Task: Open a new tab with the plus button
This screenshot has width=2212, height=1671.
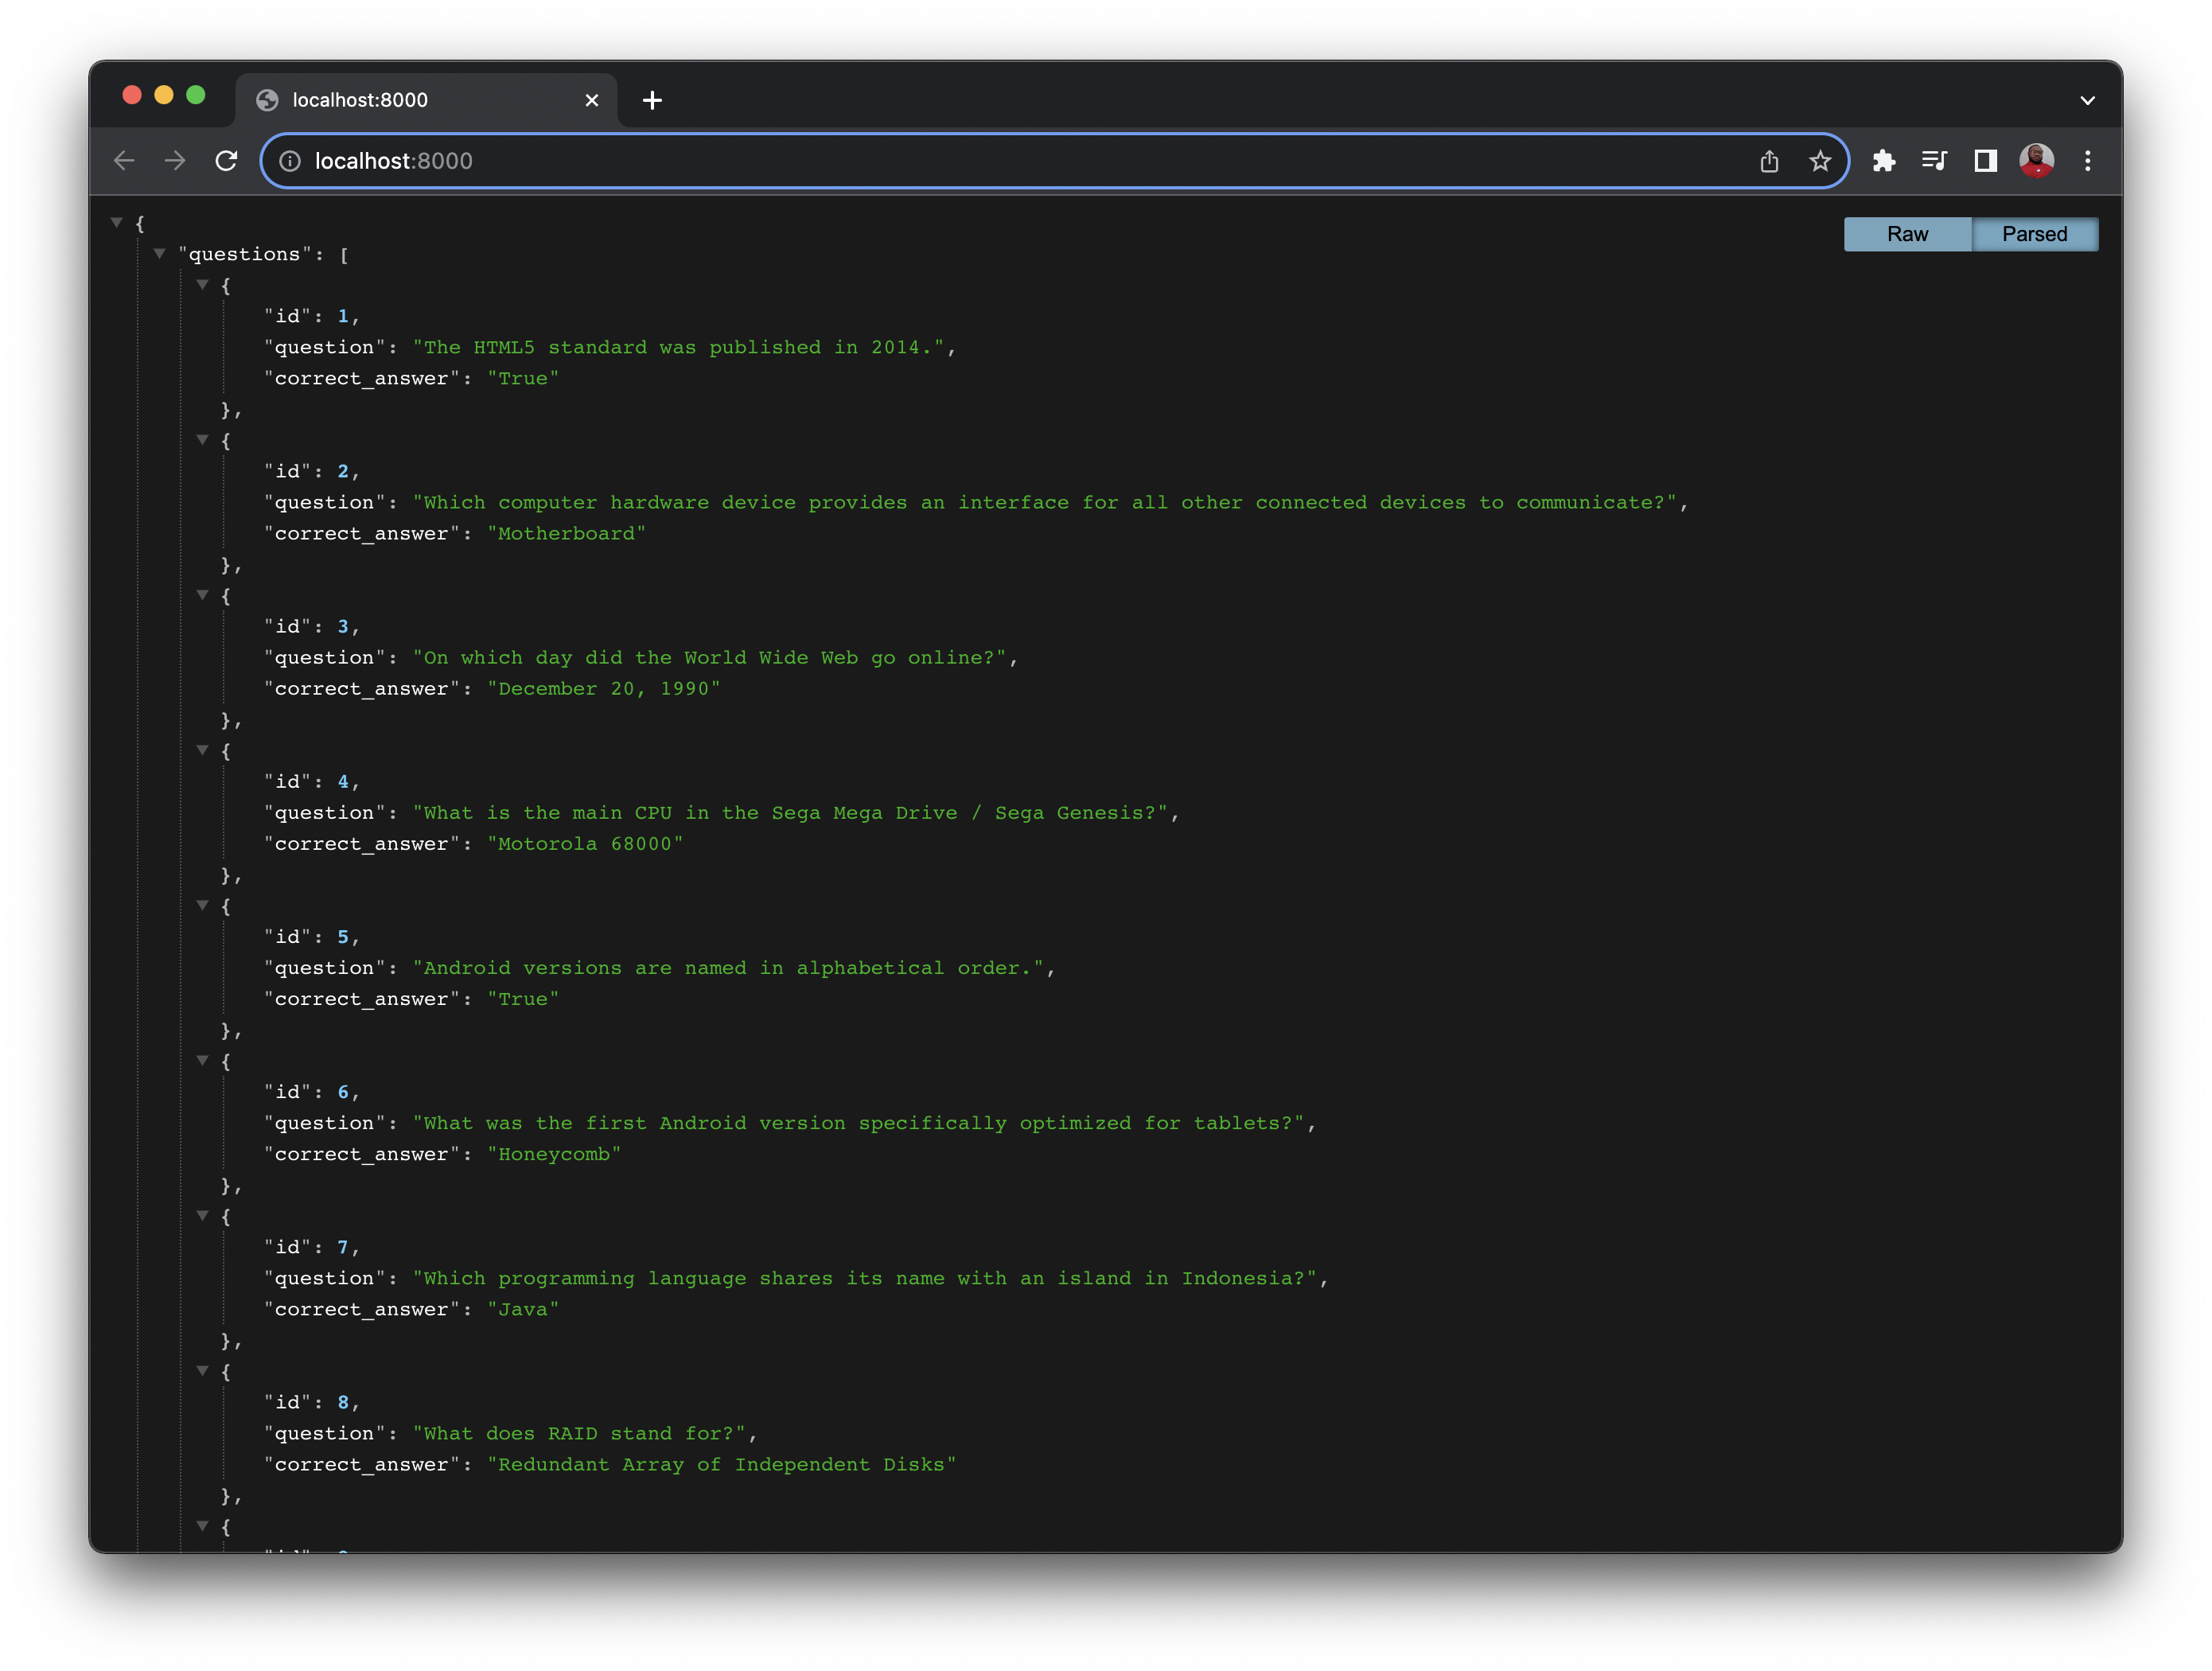Action: pyautogui.click(x=653, y=100)
